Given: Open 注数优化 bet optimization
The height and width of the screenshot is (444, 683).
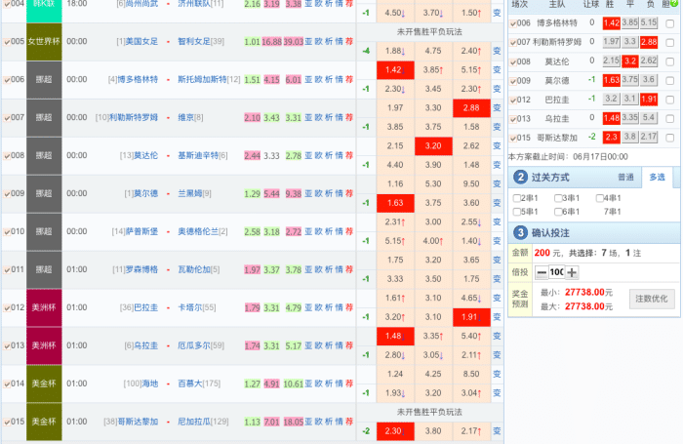Looking at the screenshot, I should [651, 299].
